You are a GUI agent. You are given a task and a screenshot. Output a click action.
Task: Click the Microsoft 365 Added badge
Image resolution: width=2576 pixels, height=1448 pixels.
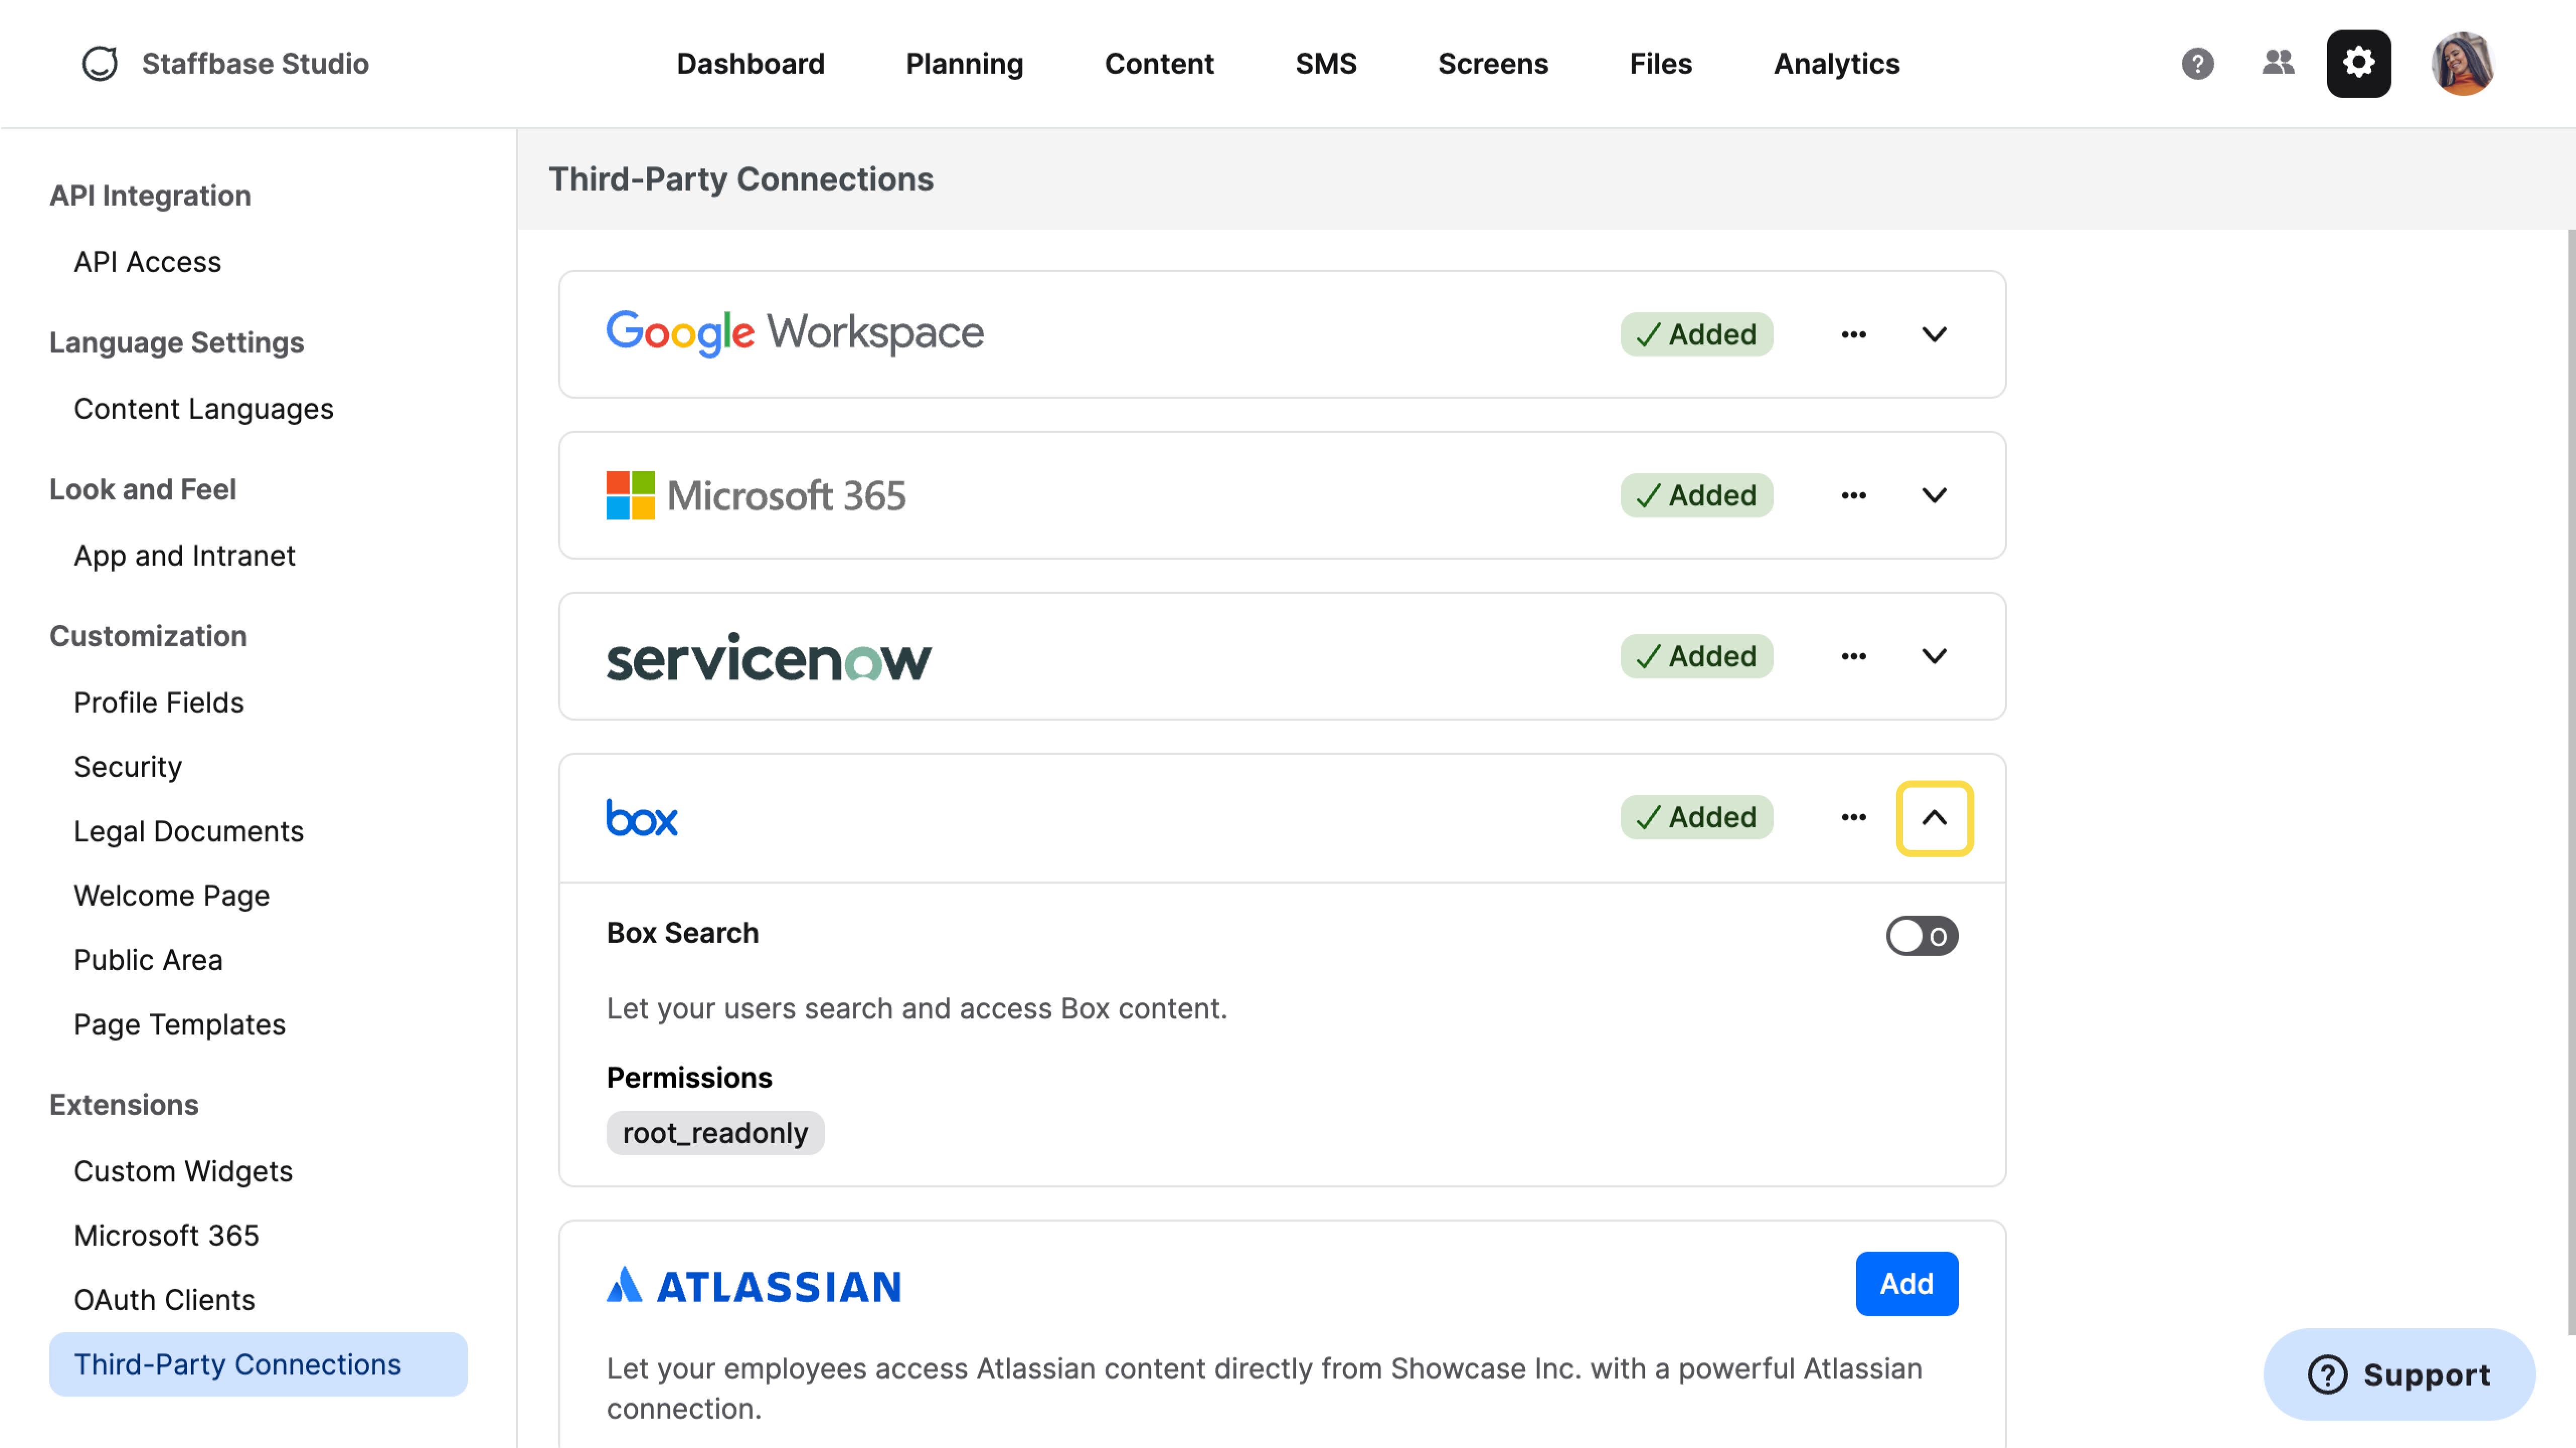click(x=1697, y=495)
